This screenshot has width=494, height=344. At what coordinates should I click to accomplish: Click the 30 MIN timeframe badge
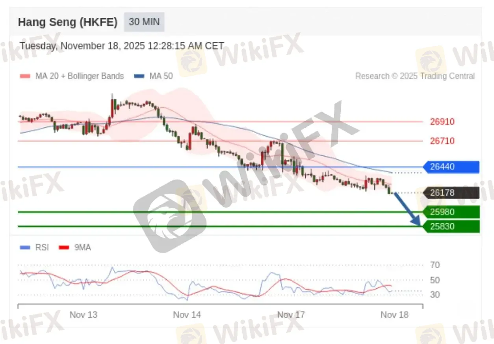point(144,22)
